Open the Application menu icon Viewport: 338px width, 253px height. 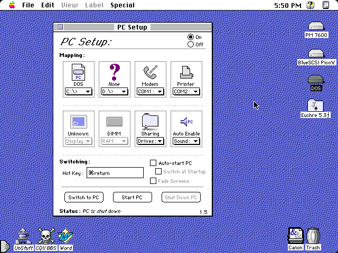(x=326, y=5)
